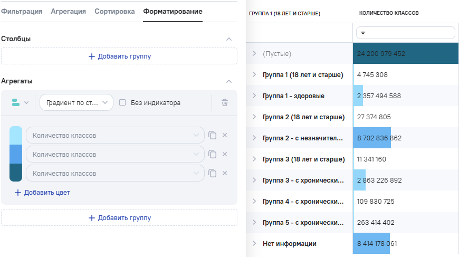This screenshot has width=459, height=257.
Task: Click 'Добавить цвет' link
Action: (x=42, y=193)
